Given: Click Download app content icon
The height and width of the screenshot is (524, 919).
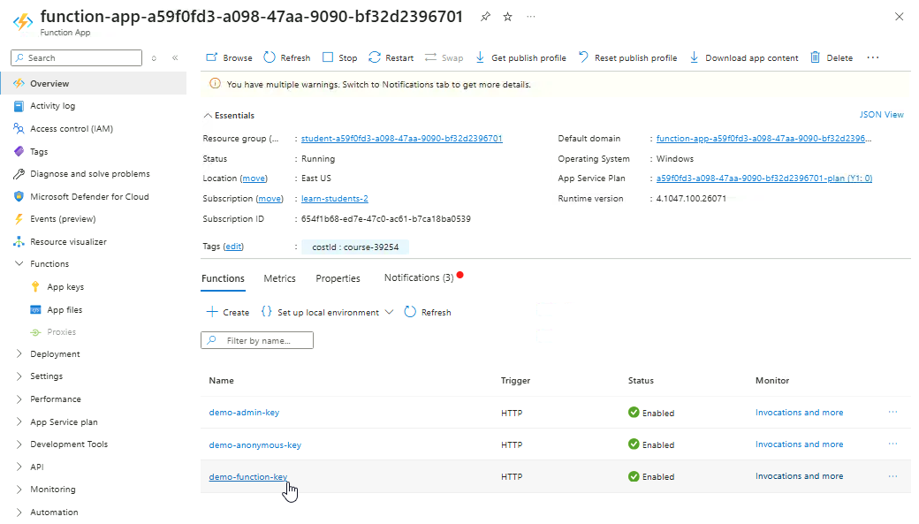Looking at the screenshot, I should pyautogui.click(x=695, y=57).
